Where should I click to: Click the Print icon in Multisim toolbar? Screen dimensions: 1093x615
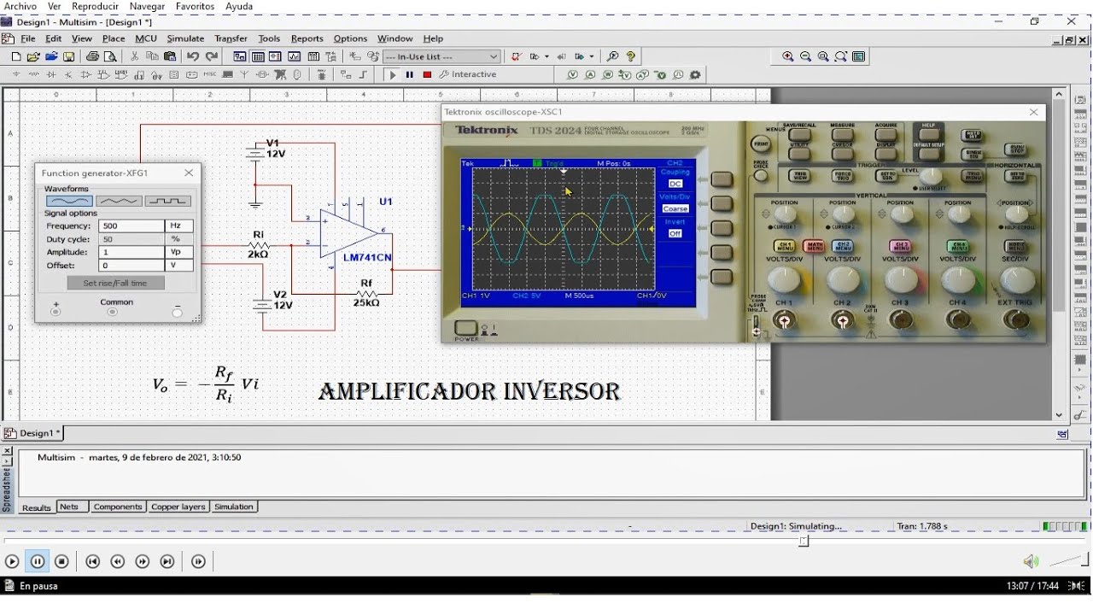(92, 56)
